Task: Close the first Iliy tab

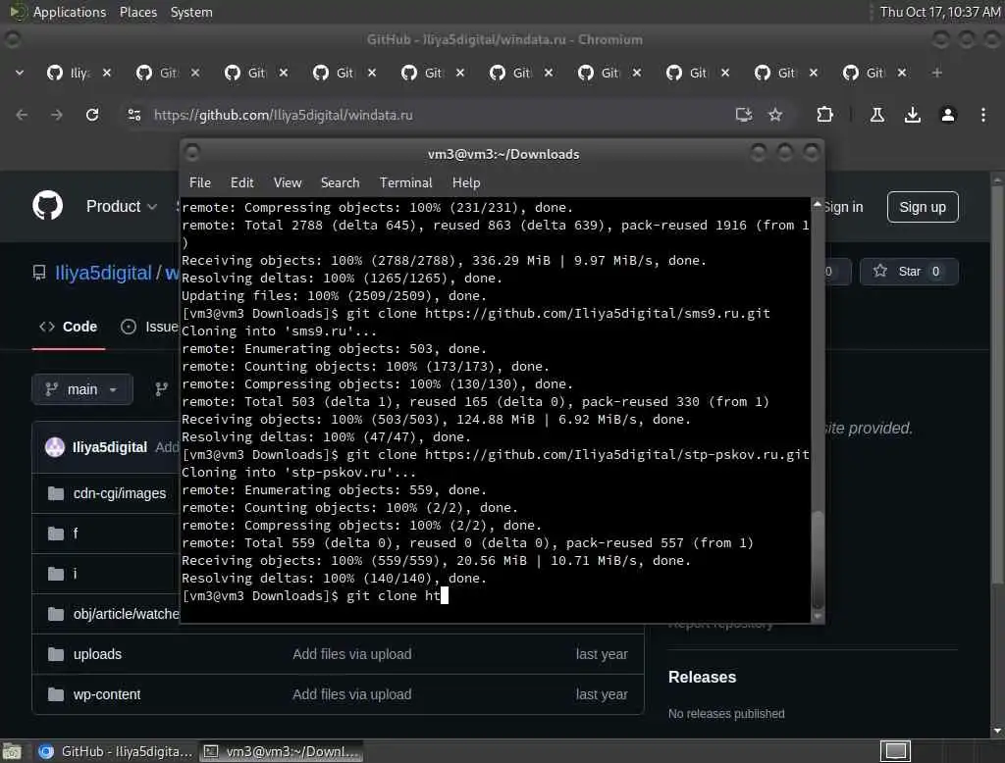Action: [107, 73]
